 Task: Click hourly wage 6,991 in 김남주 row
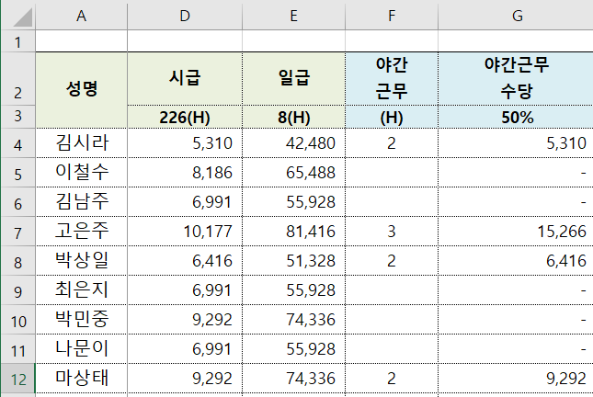(185, 202)
